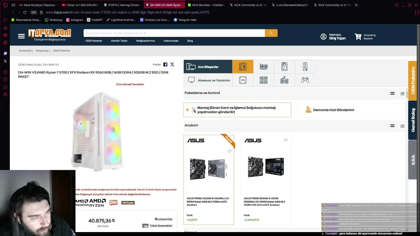Click the VPN badge in address bar
The width and height of the screenshot is (420, 236).
(33, 12)
